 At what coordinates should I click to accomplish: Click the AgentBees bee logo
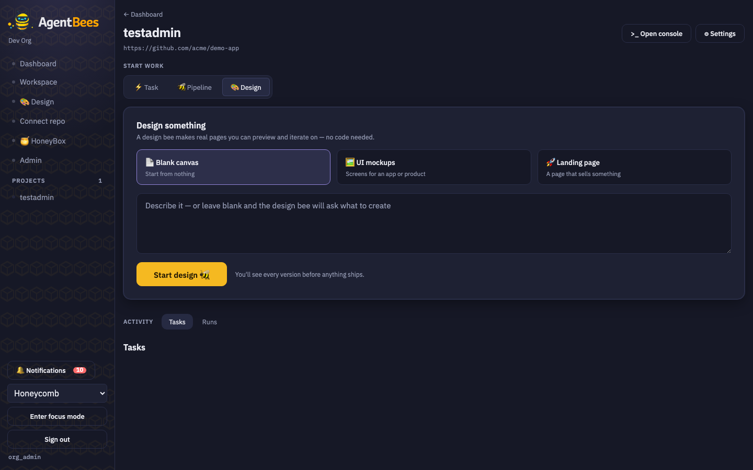21,22
